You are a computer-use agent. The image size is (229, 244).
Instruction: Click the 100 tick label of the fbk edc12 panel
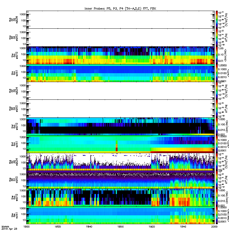click(x=24, y=196)
